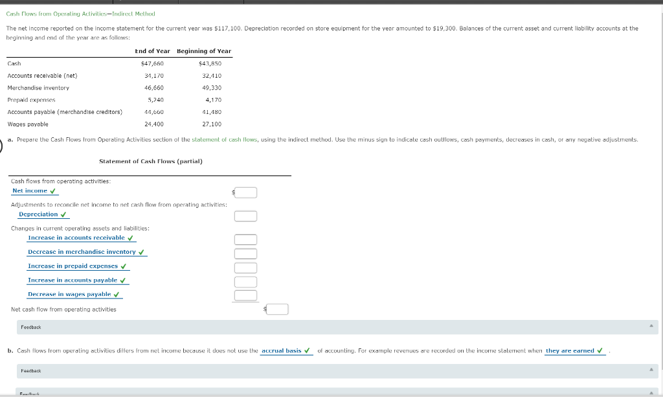Click the Depreciation adjustment amount box

click(245, 216)
